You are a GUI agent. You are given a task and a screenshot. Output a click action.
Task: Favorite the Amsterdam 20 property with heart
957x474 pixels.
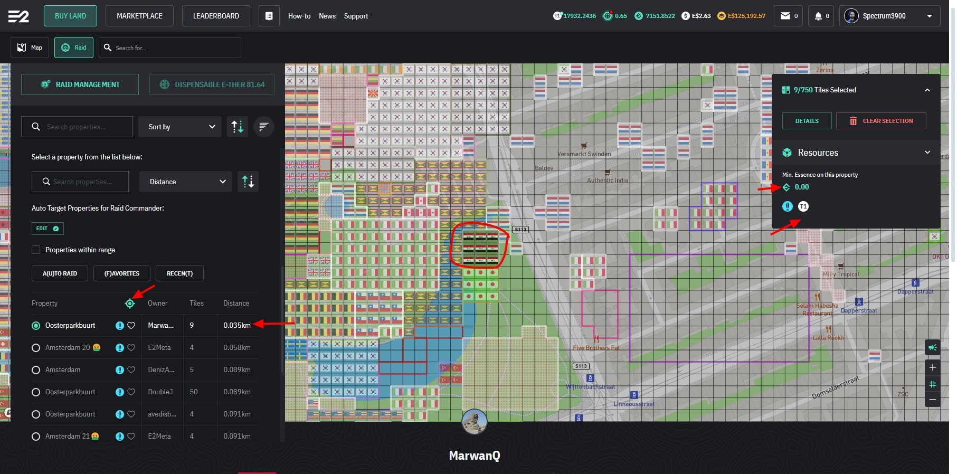131,348
